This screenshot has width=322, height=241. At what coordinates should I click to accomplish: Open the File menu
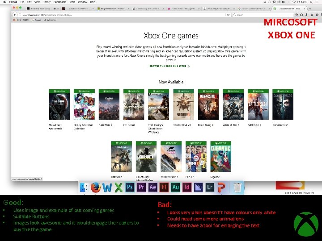click(22, 2)
